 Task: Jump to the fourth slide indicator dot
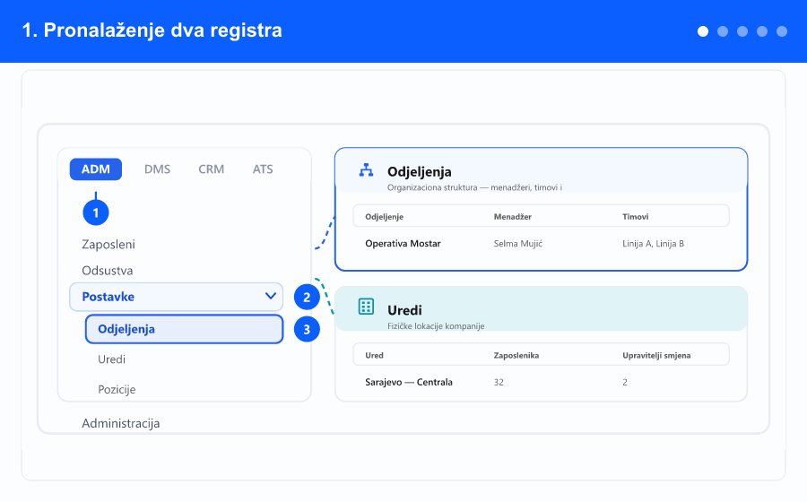click(x=762, y=31)
